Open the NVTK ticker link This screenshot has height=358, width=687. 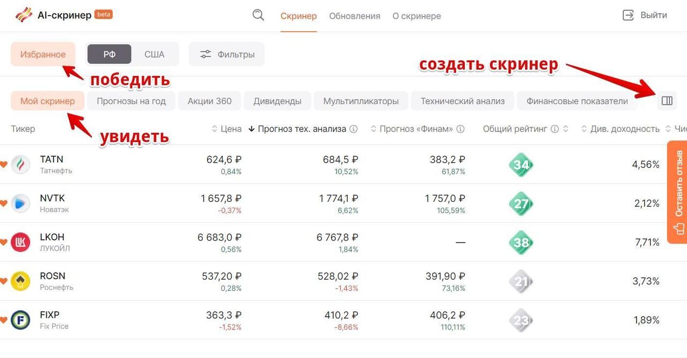[52, 199]
